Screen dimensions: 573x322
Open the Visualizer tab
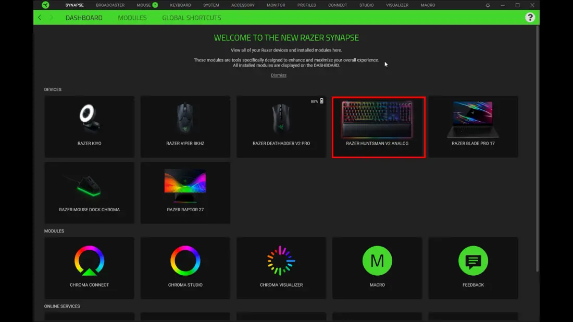[x=397, y=5]
